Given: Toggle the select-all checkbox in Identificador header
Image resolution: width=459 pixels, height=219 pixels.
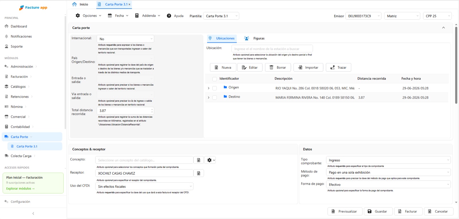Looking at the screenshot, I should tap(214, 79).
